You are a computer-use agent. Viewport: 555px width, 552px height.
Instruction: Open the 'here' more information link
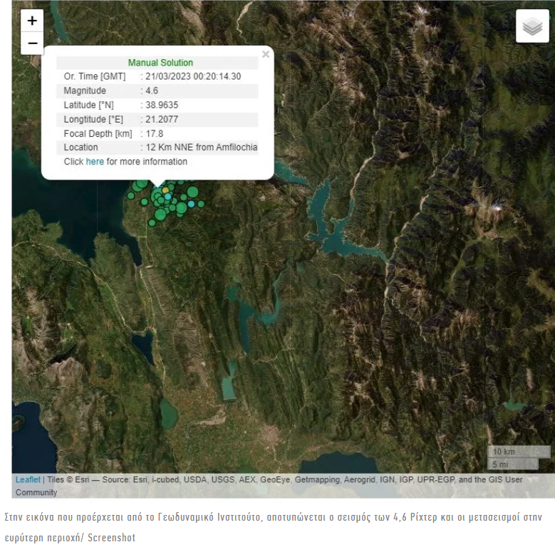95,162
